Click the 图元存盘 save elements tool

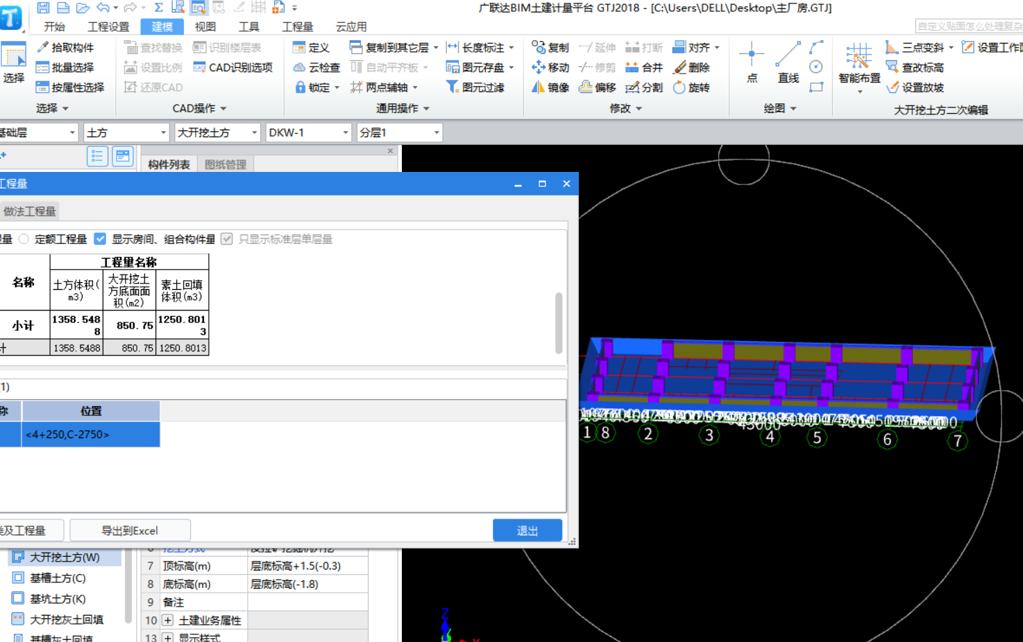point(475,67)
